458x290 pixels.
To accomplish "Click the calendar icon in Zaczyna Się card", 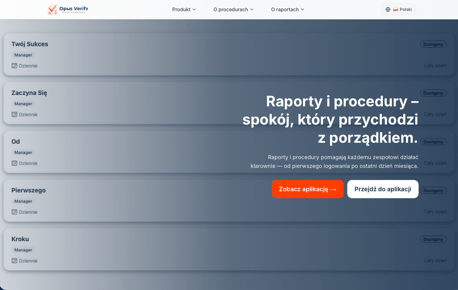I will [x=14, y=115].
